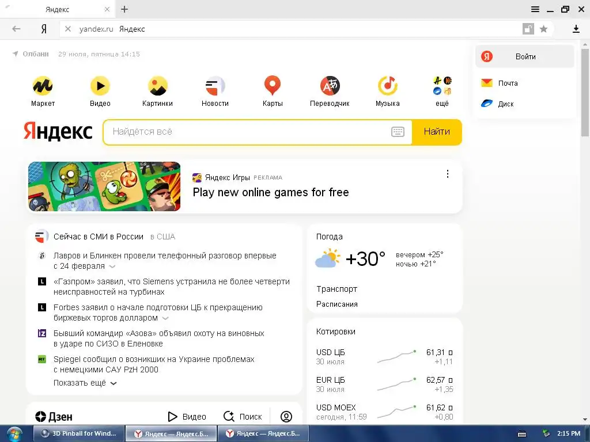Show more services via ещё icon
The width and height of the screenshot is (590, 442).
[442, 86]
